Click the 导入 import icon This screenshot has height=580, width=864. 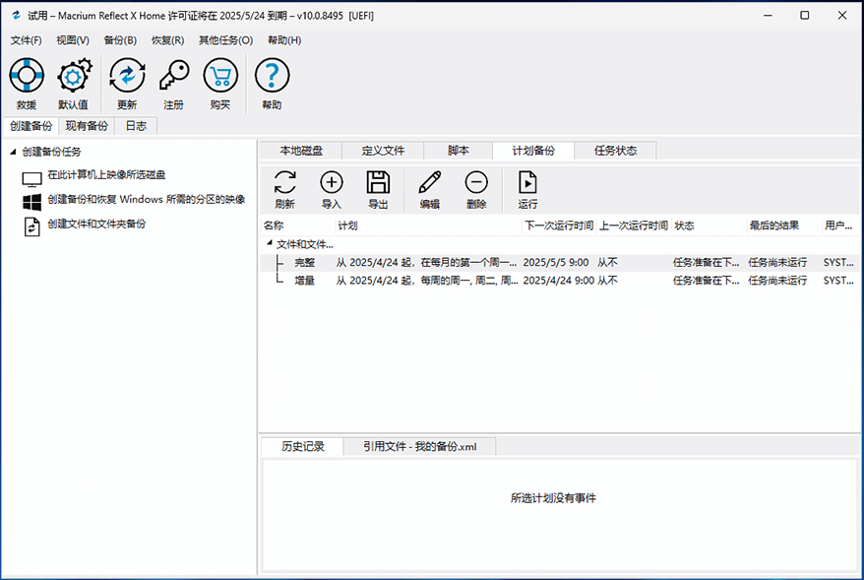[332, 182]
